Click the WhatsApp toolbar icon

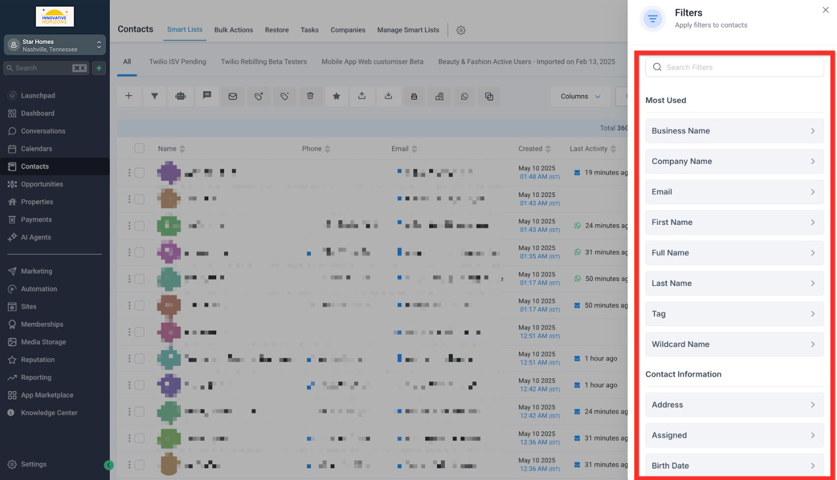(x=464, y=96)
